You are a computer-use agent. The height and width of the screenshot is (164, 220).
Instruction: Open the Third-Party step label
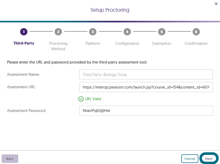24,43
